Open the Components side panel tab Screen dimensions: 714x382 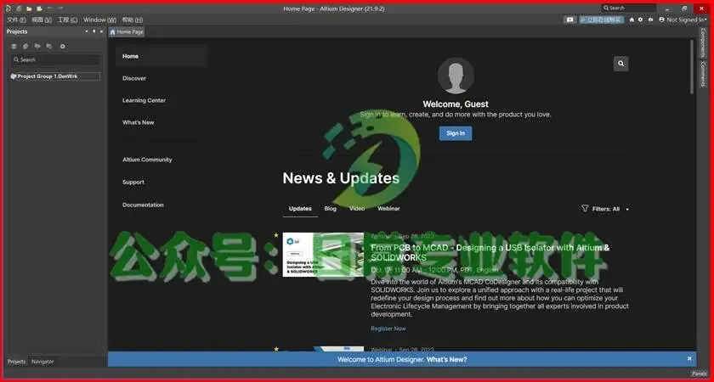(703, 42)
